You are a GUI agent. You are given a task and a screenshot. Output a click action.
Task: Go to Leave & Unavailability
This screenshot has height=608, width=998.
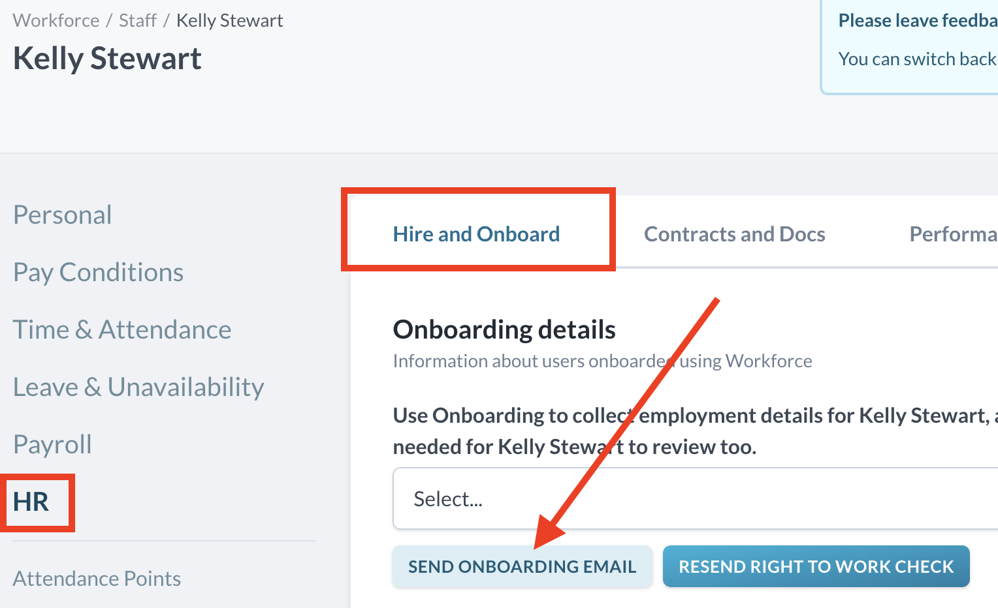(138, 387)
